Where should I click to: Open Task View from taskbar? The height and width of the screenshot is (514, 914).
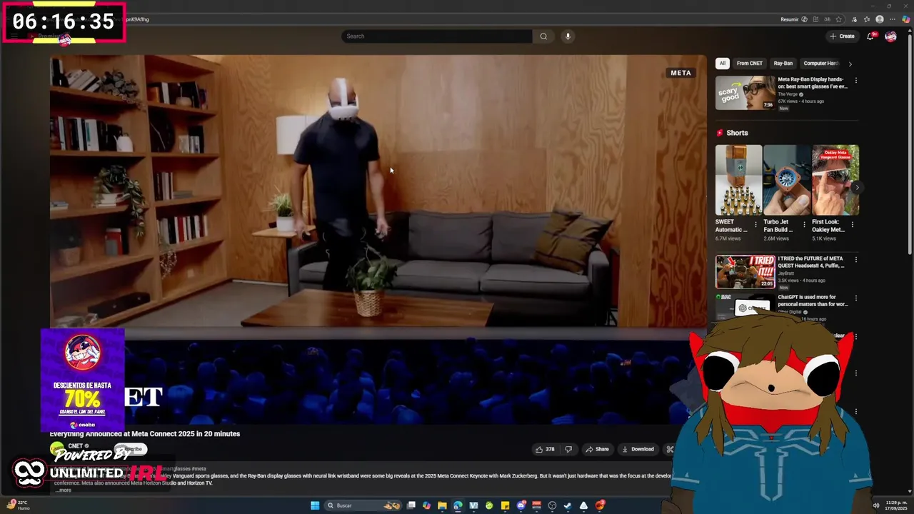[411, 505]
